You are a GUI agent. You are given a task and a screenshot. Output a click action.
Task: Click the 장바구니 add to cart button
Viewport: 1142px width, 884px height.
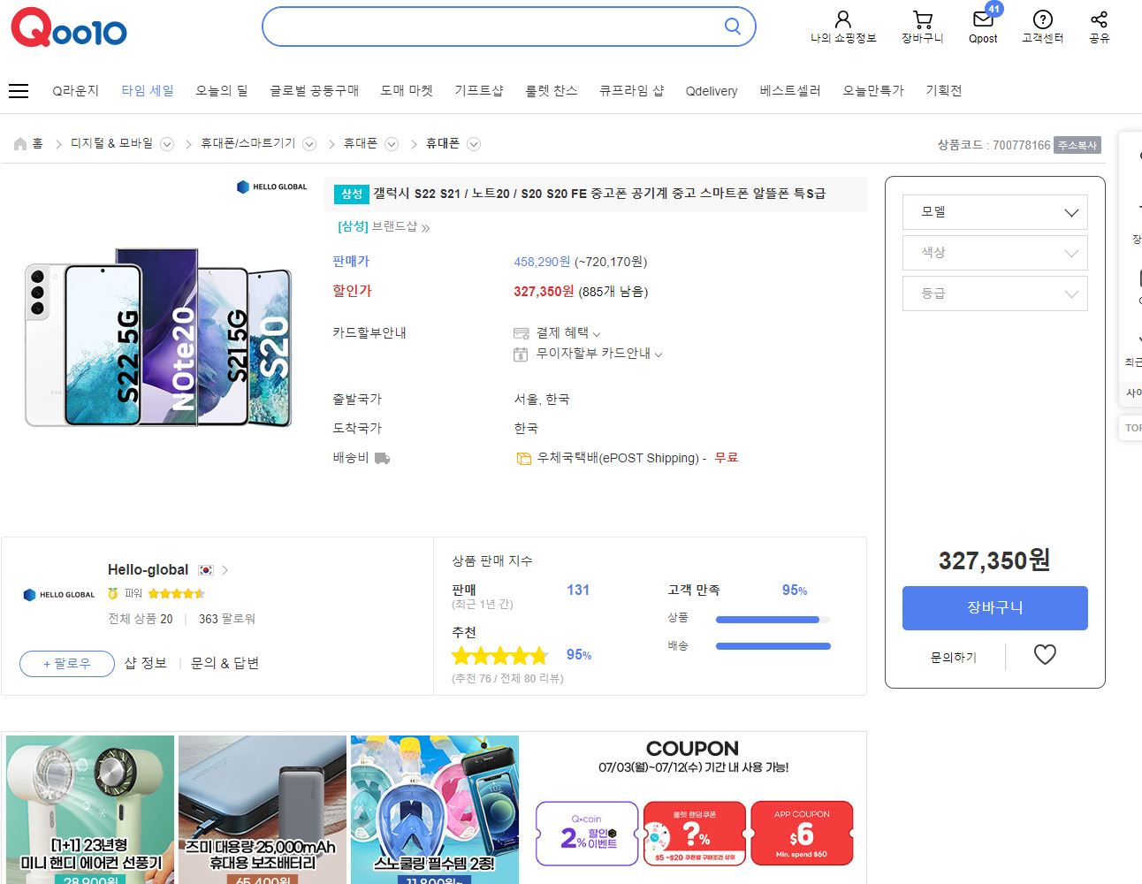point(995,608)
